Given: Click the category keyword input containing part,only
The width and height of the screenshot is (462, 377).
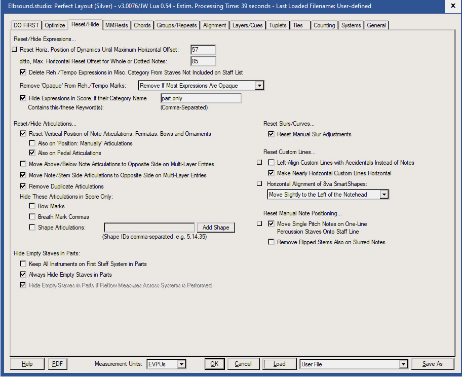Looking at the screenshot, I should point(200,98).
